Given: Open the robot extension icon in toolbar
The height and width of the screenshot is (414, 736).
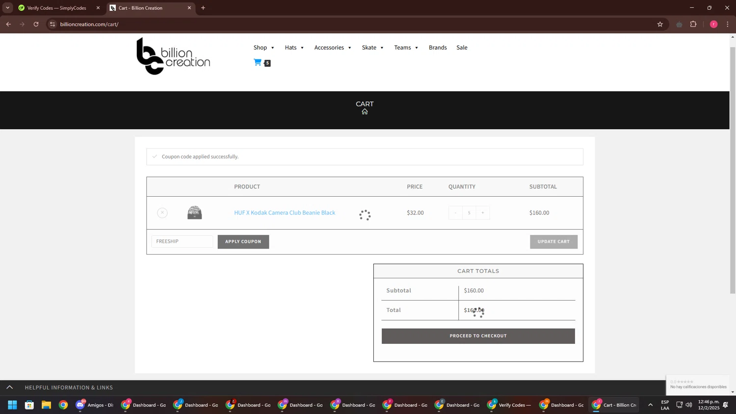Looking at the screenshot, I should click(x=679, y=24).
